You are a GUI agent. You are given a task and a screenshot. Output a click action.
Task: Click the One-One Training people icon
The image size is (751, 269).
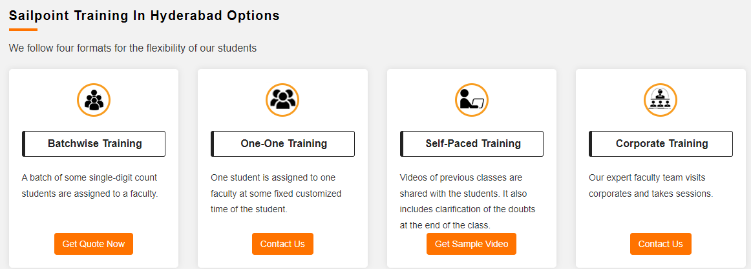click(282, 100)
